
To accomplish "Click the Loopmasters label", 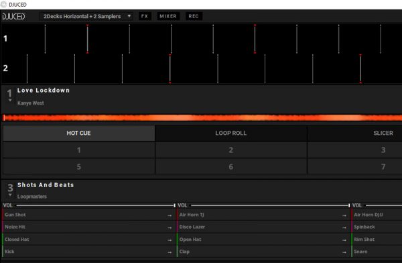I will [x=32, y=197].
